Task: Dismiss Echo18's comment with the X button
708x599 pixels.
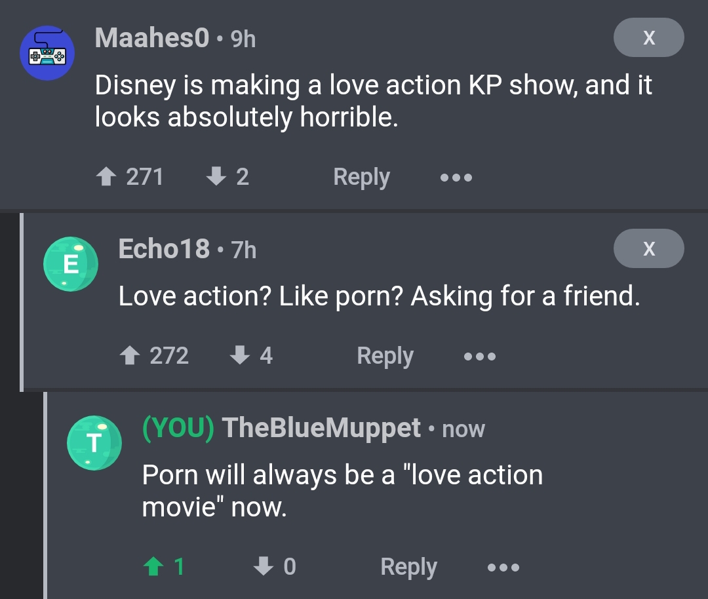Action: [x=648, y=248]
